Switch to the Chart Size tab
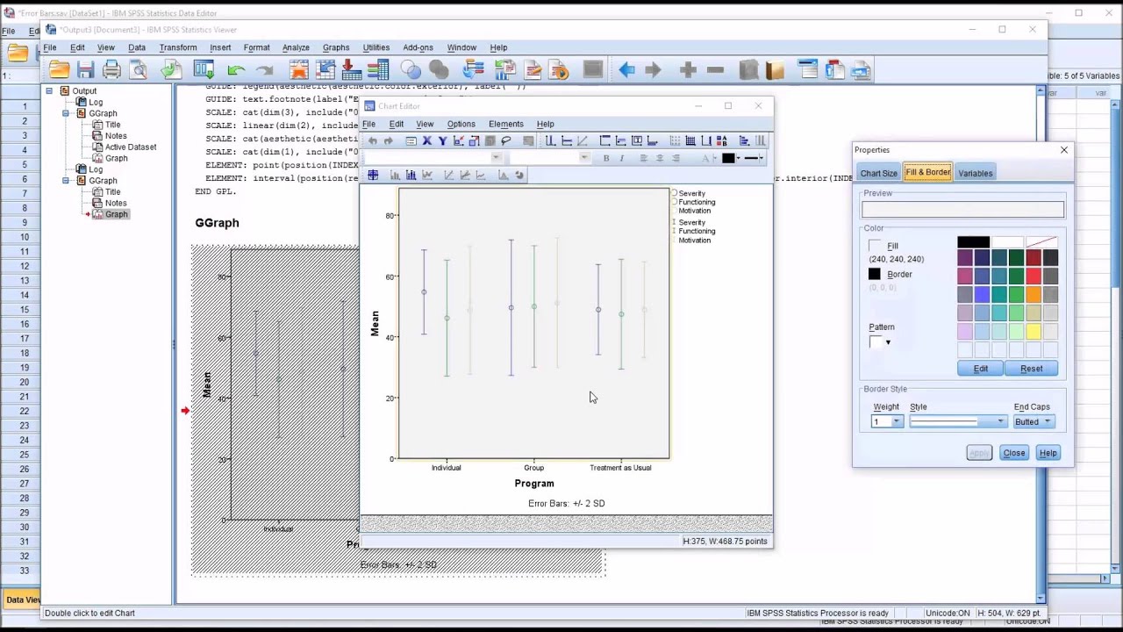Viewport: 1123px width, 632px height. pos(878,173)
